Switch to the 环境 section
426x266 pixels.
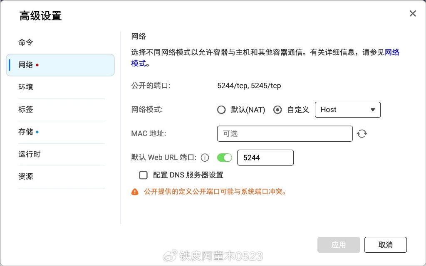(x=26, y=87)
